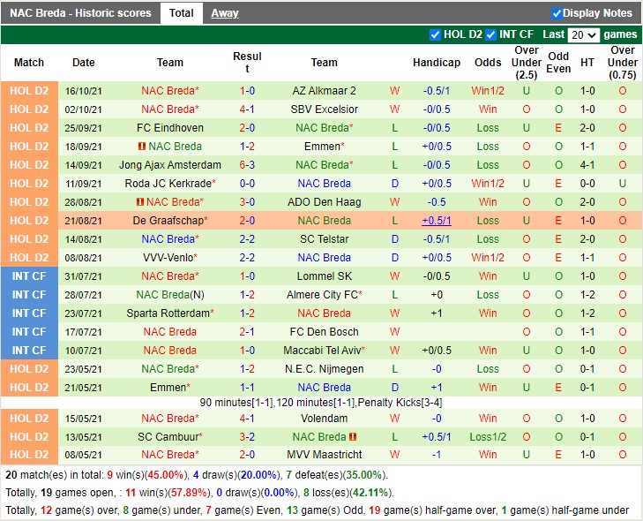Screen dimensions: 643x521
Task: Click De Graafschap team name
Action: click(x=168, y=221)
